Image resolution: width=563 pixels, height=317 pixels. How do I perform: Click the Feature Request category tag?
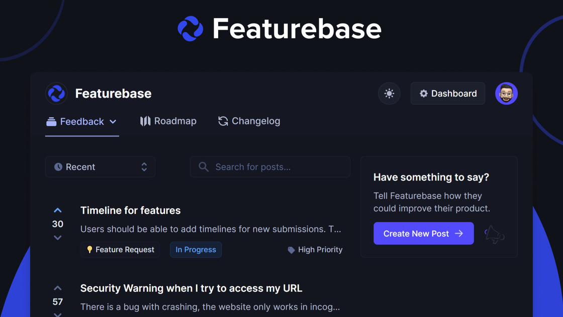(120, 250)
